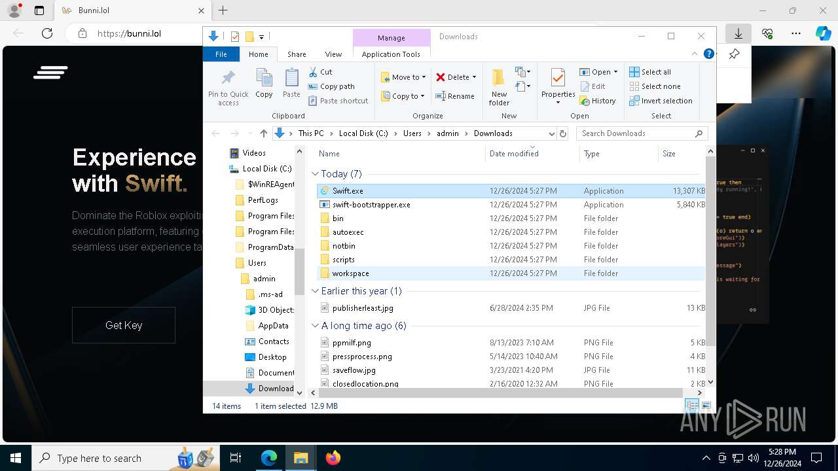Image resolution: width=838 pixels, height=471 pixels.
Task: Sort by the Size column header
Action: [x=669, y=154]
